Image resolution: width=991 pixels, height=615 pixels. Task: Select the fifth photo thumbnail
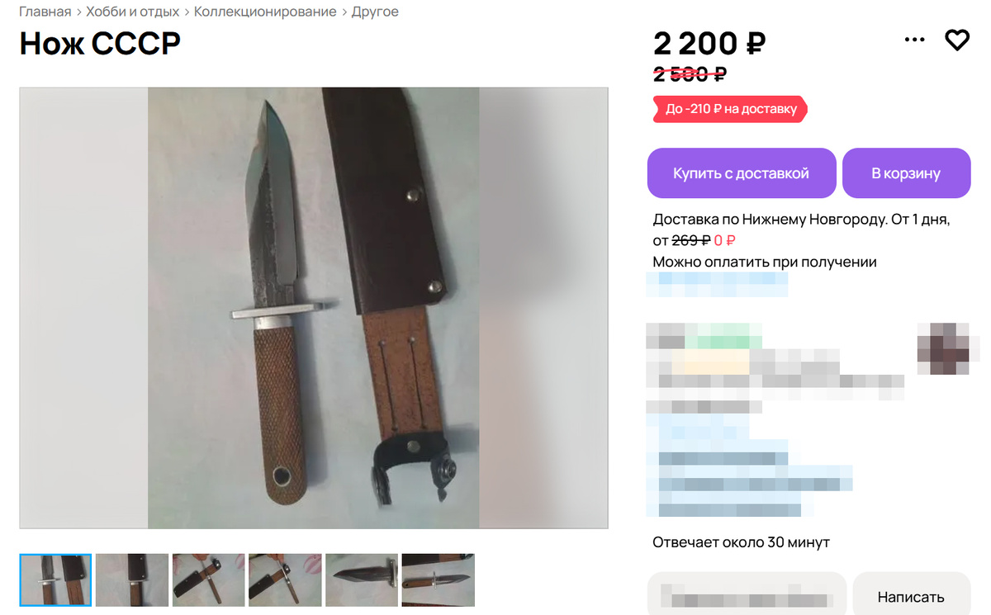(362, 580)
